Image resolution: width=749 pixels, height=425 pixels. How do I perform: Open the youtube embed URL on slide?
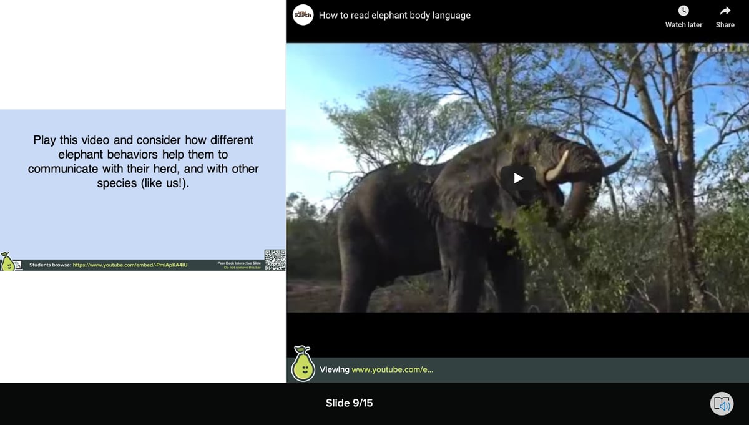[x=130, y=265]
